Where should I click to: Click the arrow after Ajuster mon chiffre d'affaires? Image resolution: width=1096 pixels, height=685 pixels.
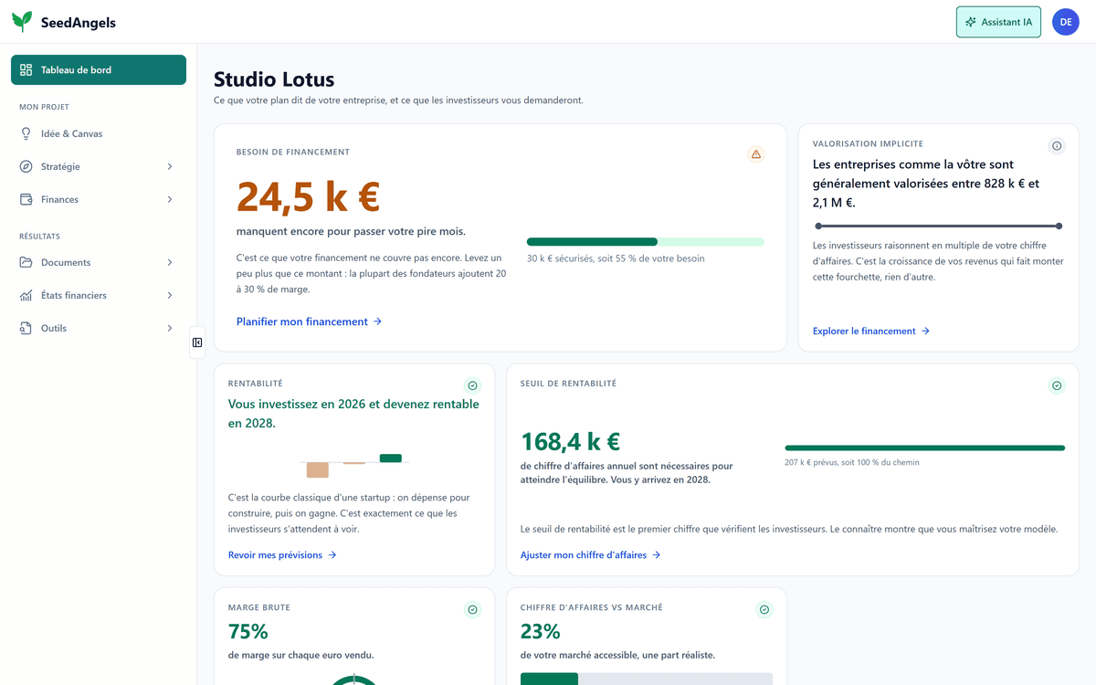pyautogui.click(x=656, y=554)
